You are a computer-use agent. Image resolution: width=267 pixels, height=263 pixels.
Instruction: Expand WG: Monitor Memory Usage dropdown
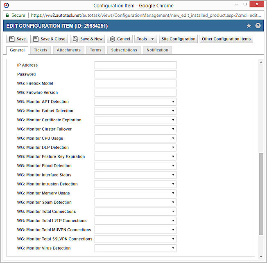136,194
